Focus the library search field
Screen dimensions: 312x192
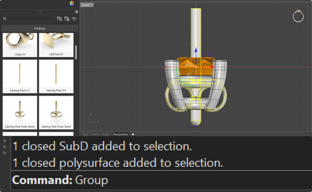click(x=27, y=19)
